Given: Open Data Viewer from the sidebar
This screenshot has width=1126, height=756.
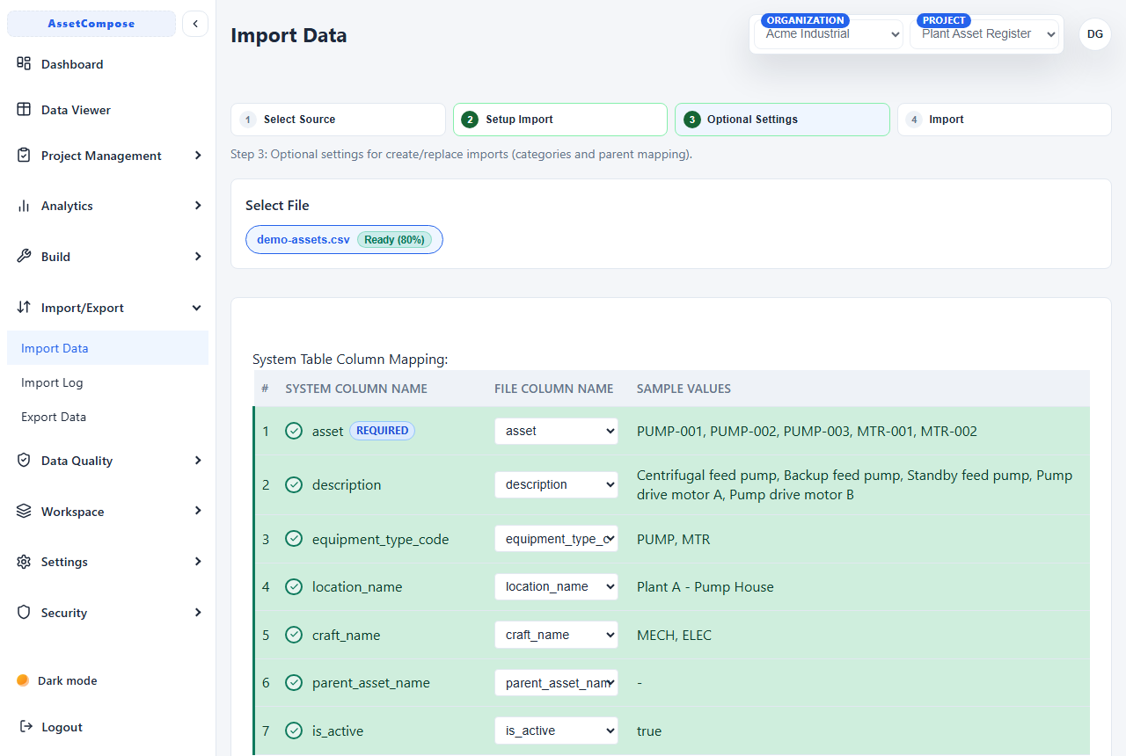Looking at the screenshot, I should point(107,110).
